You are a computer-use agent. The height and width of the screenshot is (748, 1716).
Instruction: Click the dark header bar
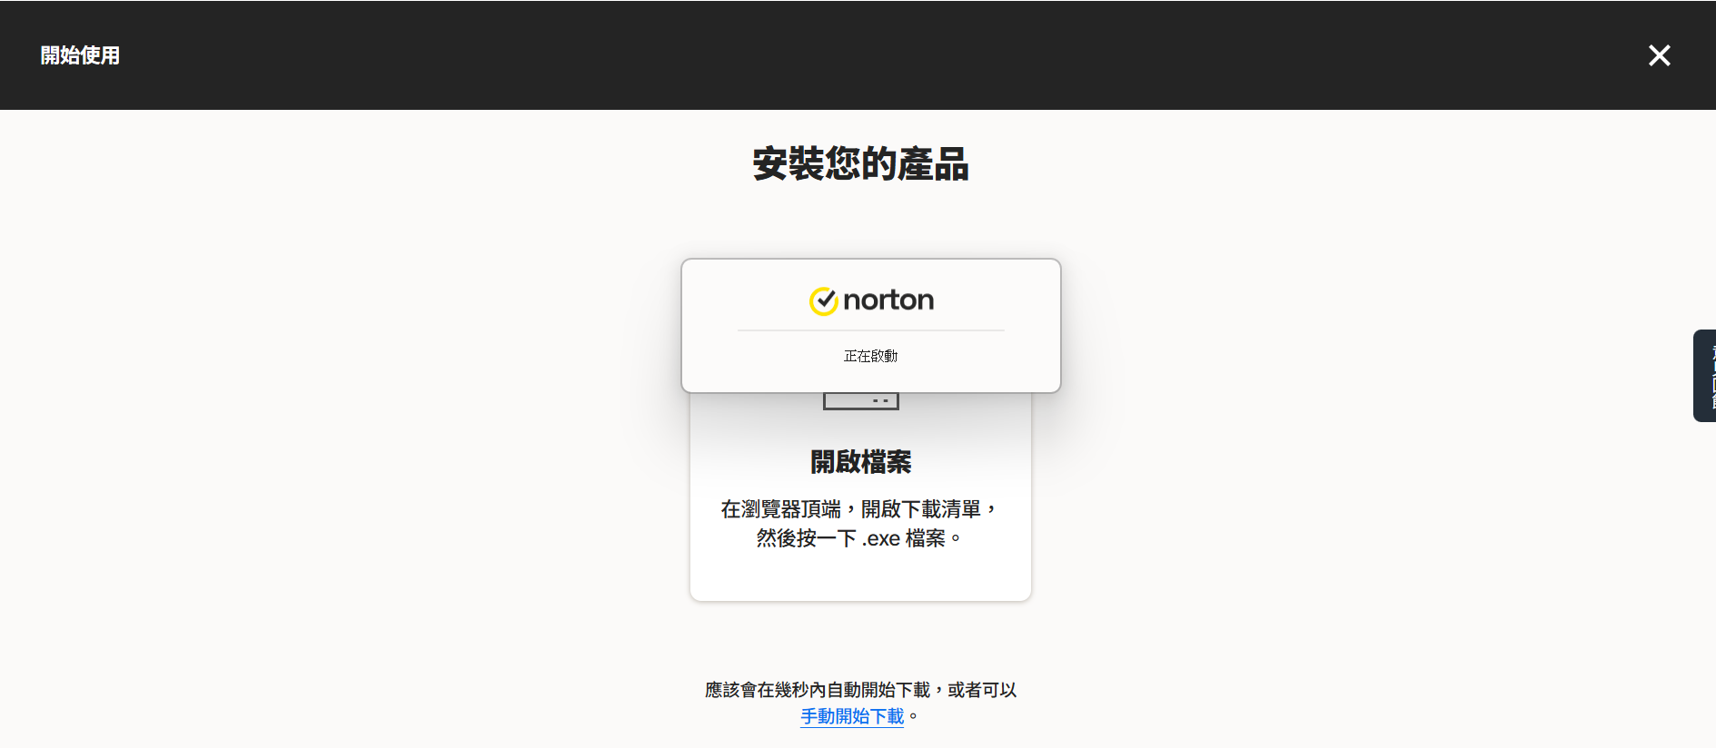[x=858, y=55]
